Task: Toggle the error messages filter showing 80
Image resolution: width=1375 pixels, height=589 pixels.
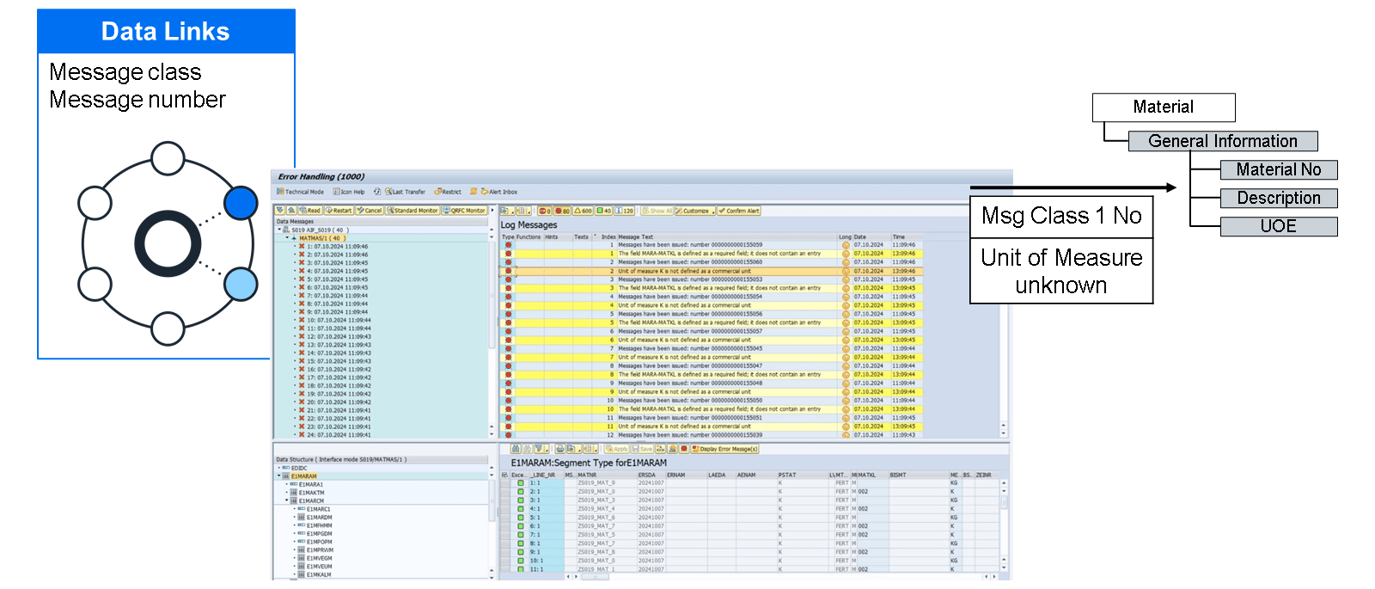Action: point(563,211)
